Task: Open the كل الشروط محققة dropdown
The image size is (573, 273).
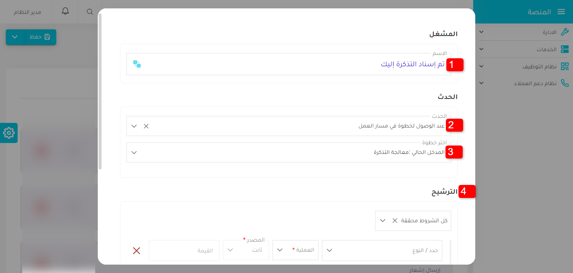Action: 382,220
